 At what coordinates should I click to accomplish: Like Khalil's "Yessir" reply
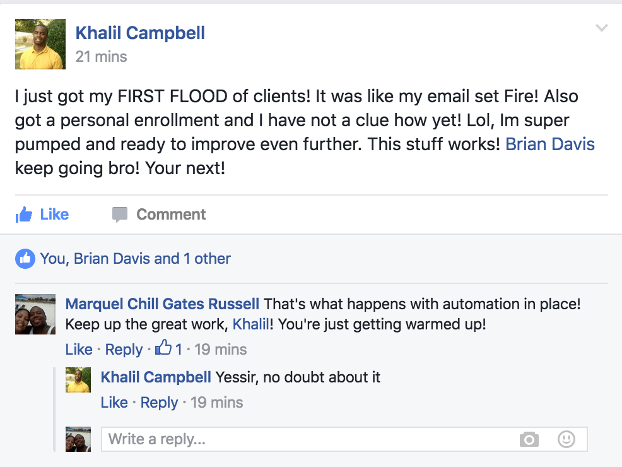(x=114, y=402)
